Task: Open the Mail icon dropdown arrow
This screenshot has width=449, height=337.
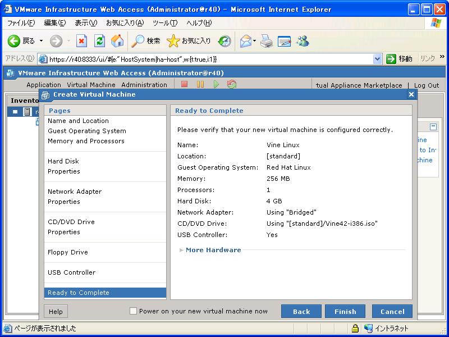Action: 254,41
